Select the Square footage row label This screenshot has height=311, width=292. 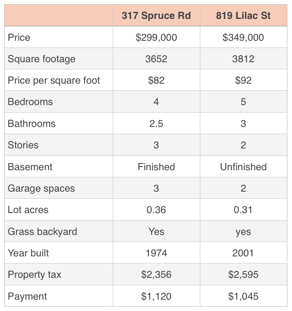click(x=59, y=59)
